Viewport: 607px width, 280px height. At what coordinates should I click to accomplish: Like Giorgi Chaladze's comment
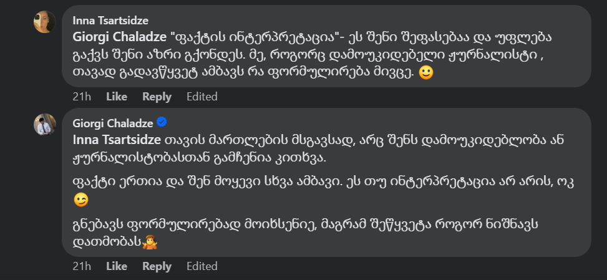pos(117,266)
